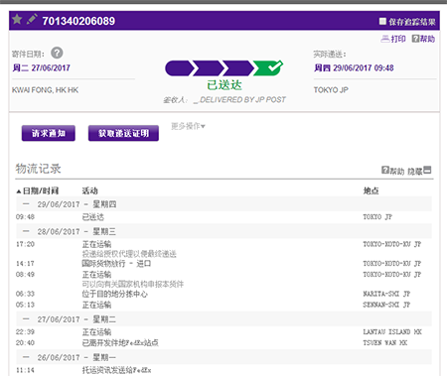
Task: Click the 地点 column header
Action: pyautogui.click(x=371, y=190)
